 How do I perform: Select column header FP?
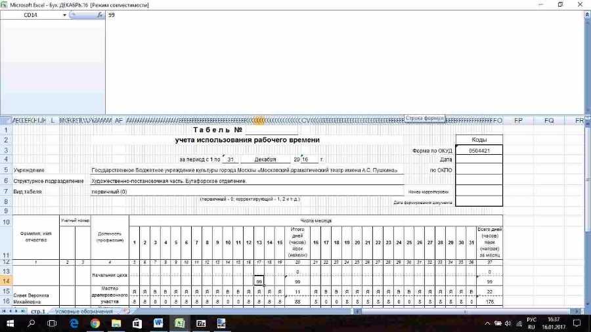click(518, 121)
